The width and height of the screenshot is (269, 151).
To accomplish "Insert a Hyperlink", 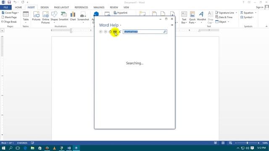I will coord(121,13).
